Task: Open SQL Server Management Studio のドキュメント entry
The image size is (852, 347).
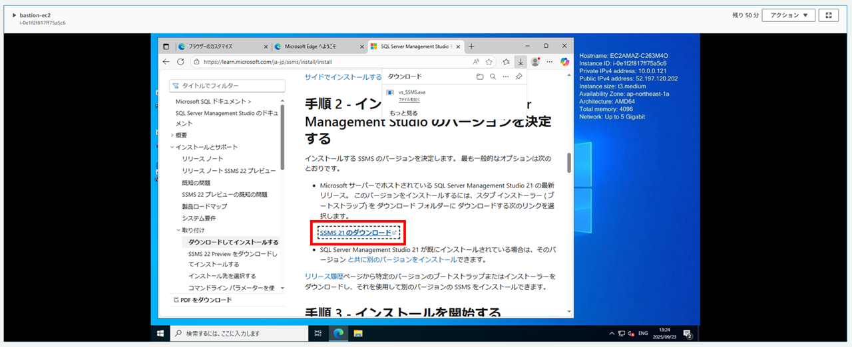Action: 227,118
